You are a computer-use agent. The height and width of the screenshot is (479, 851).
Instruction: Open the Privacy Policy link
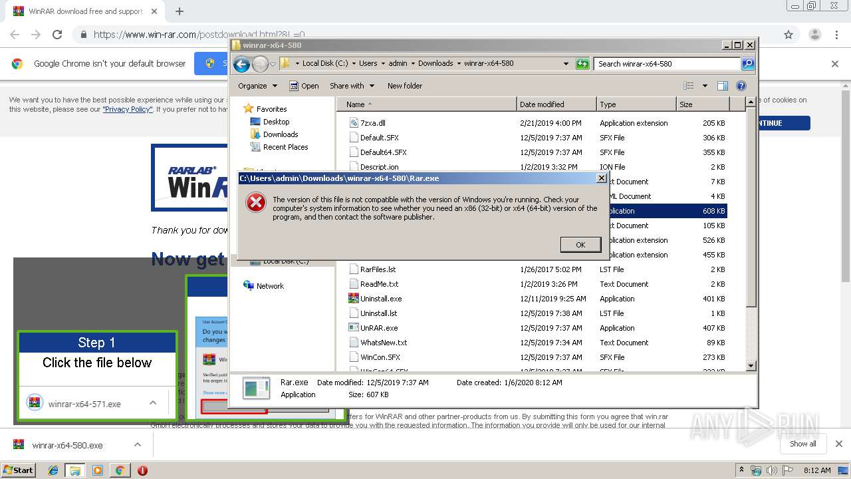(128, 110)
